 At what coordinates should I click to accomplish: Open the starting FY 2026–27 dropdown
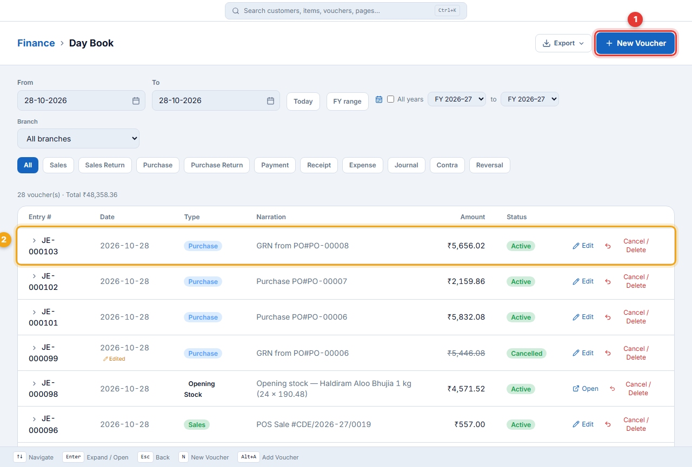457,99
